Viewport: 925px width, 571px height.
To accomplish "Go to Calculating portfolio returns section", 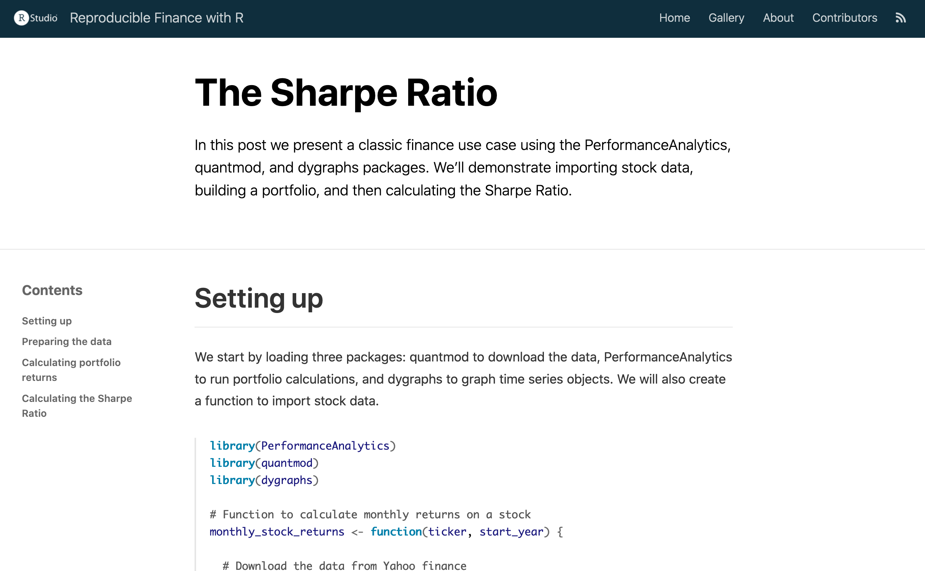I will tap(71, 369).
